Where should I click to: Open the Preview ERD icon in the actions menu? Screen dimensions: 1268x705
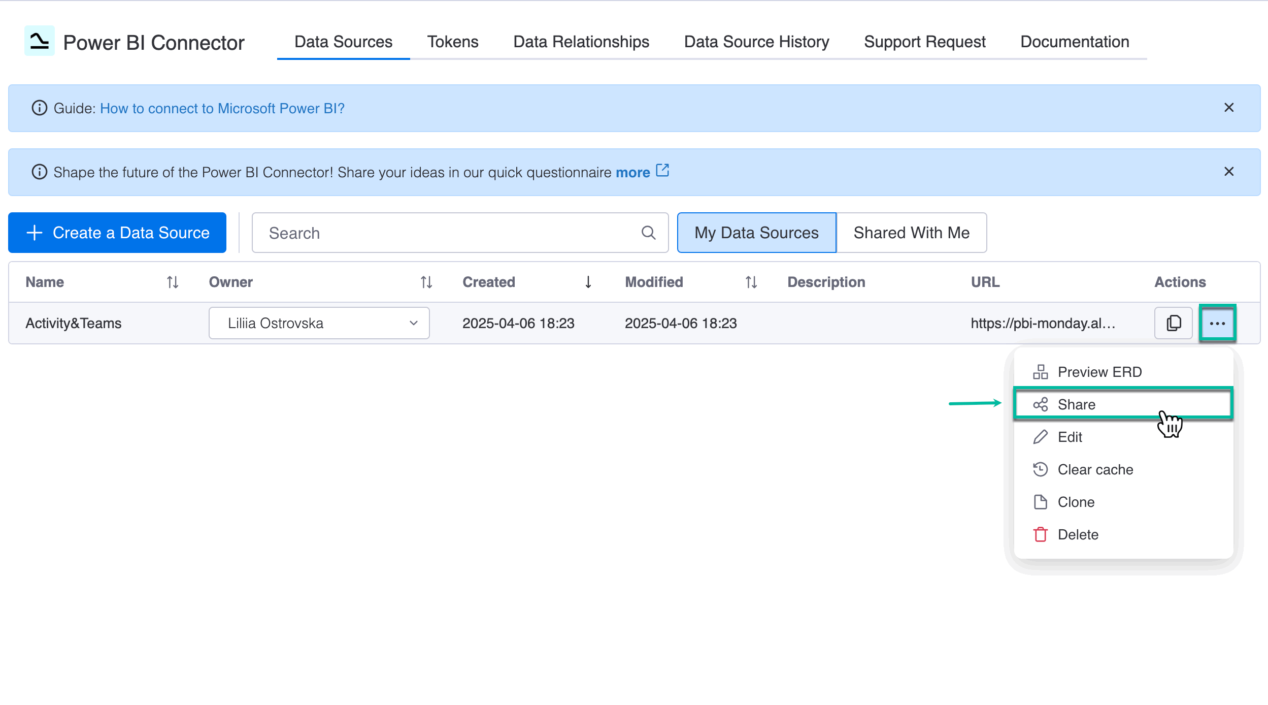click(x=1041, y=371)
